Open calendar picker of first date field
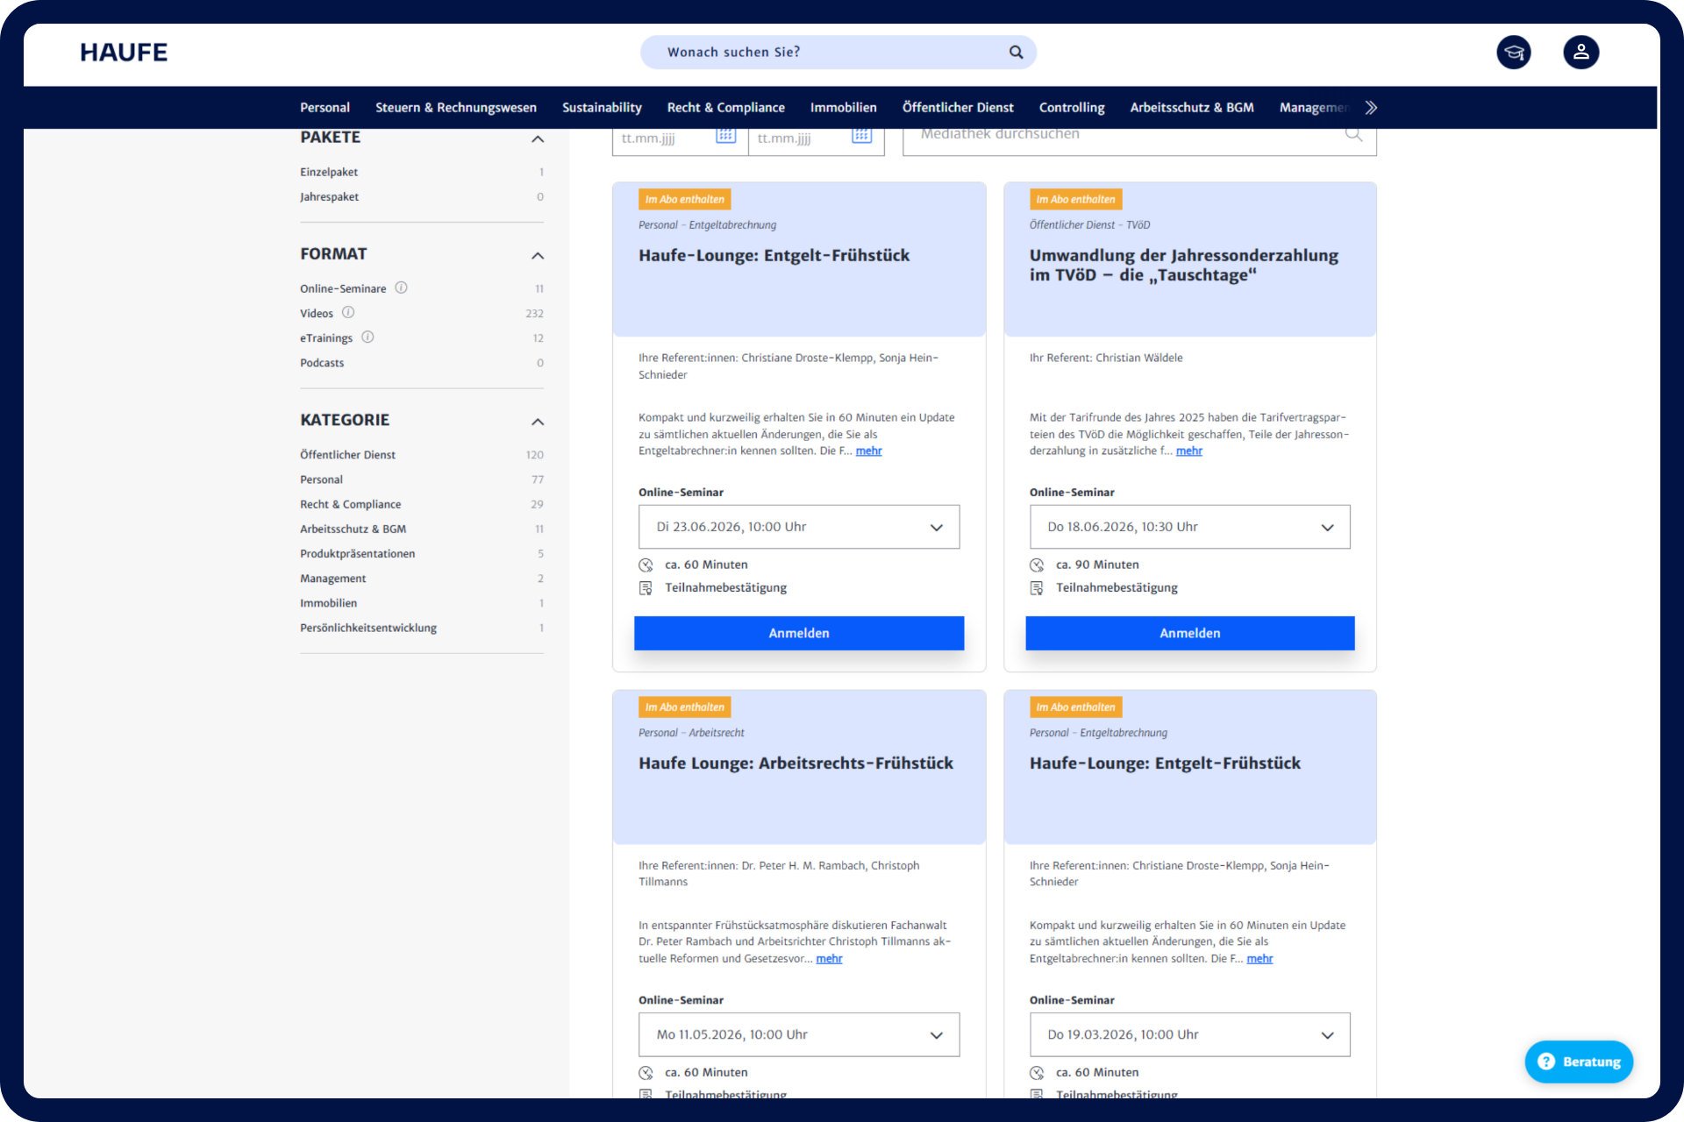Screen dimensions: 1684x1122 (x=725, y=136)
